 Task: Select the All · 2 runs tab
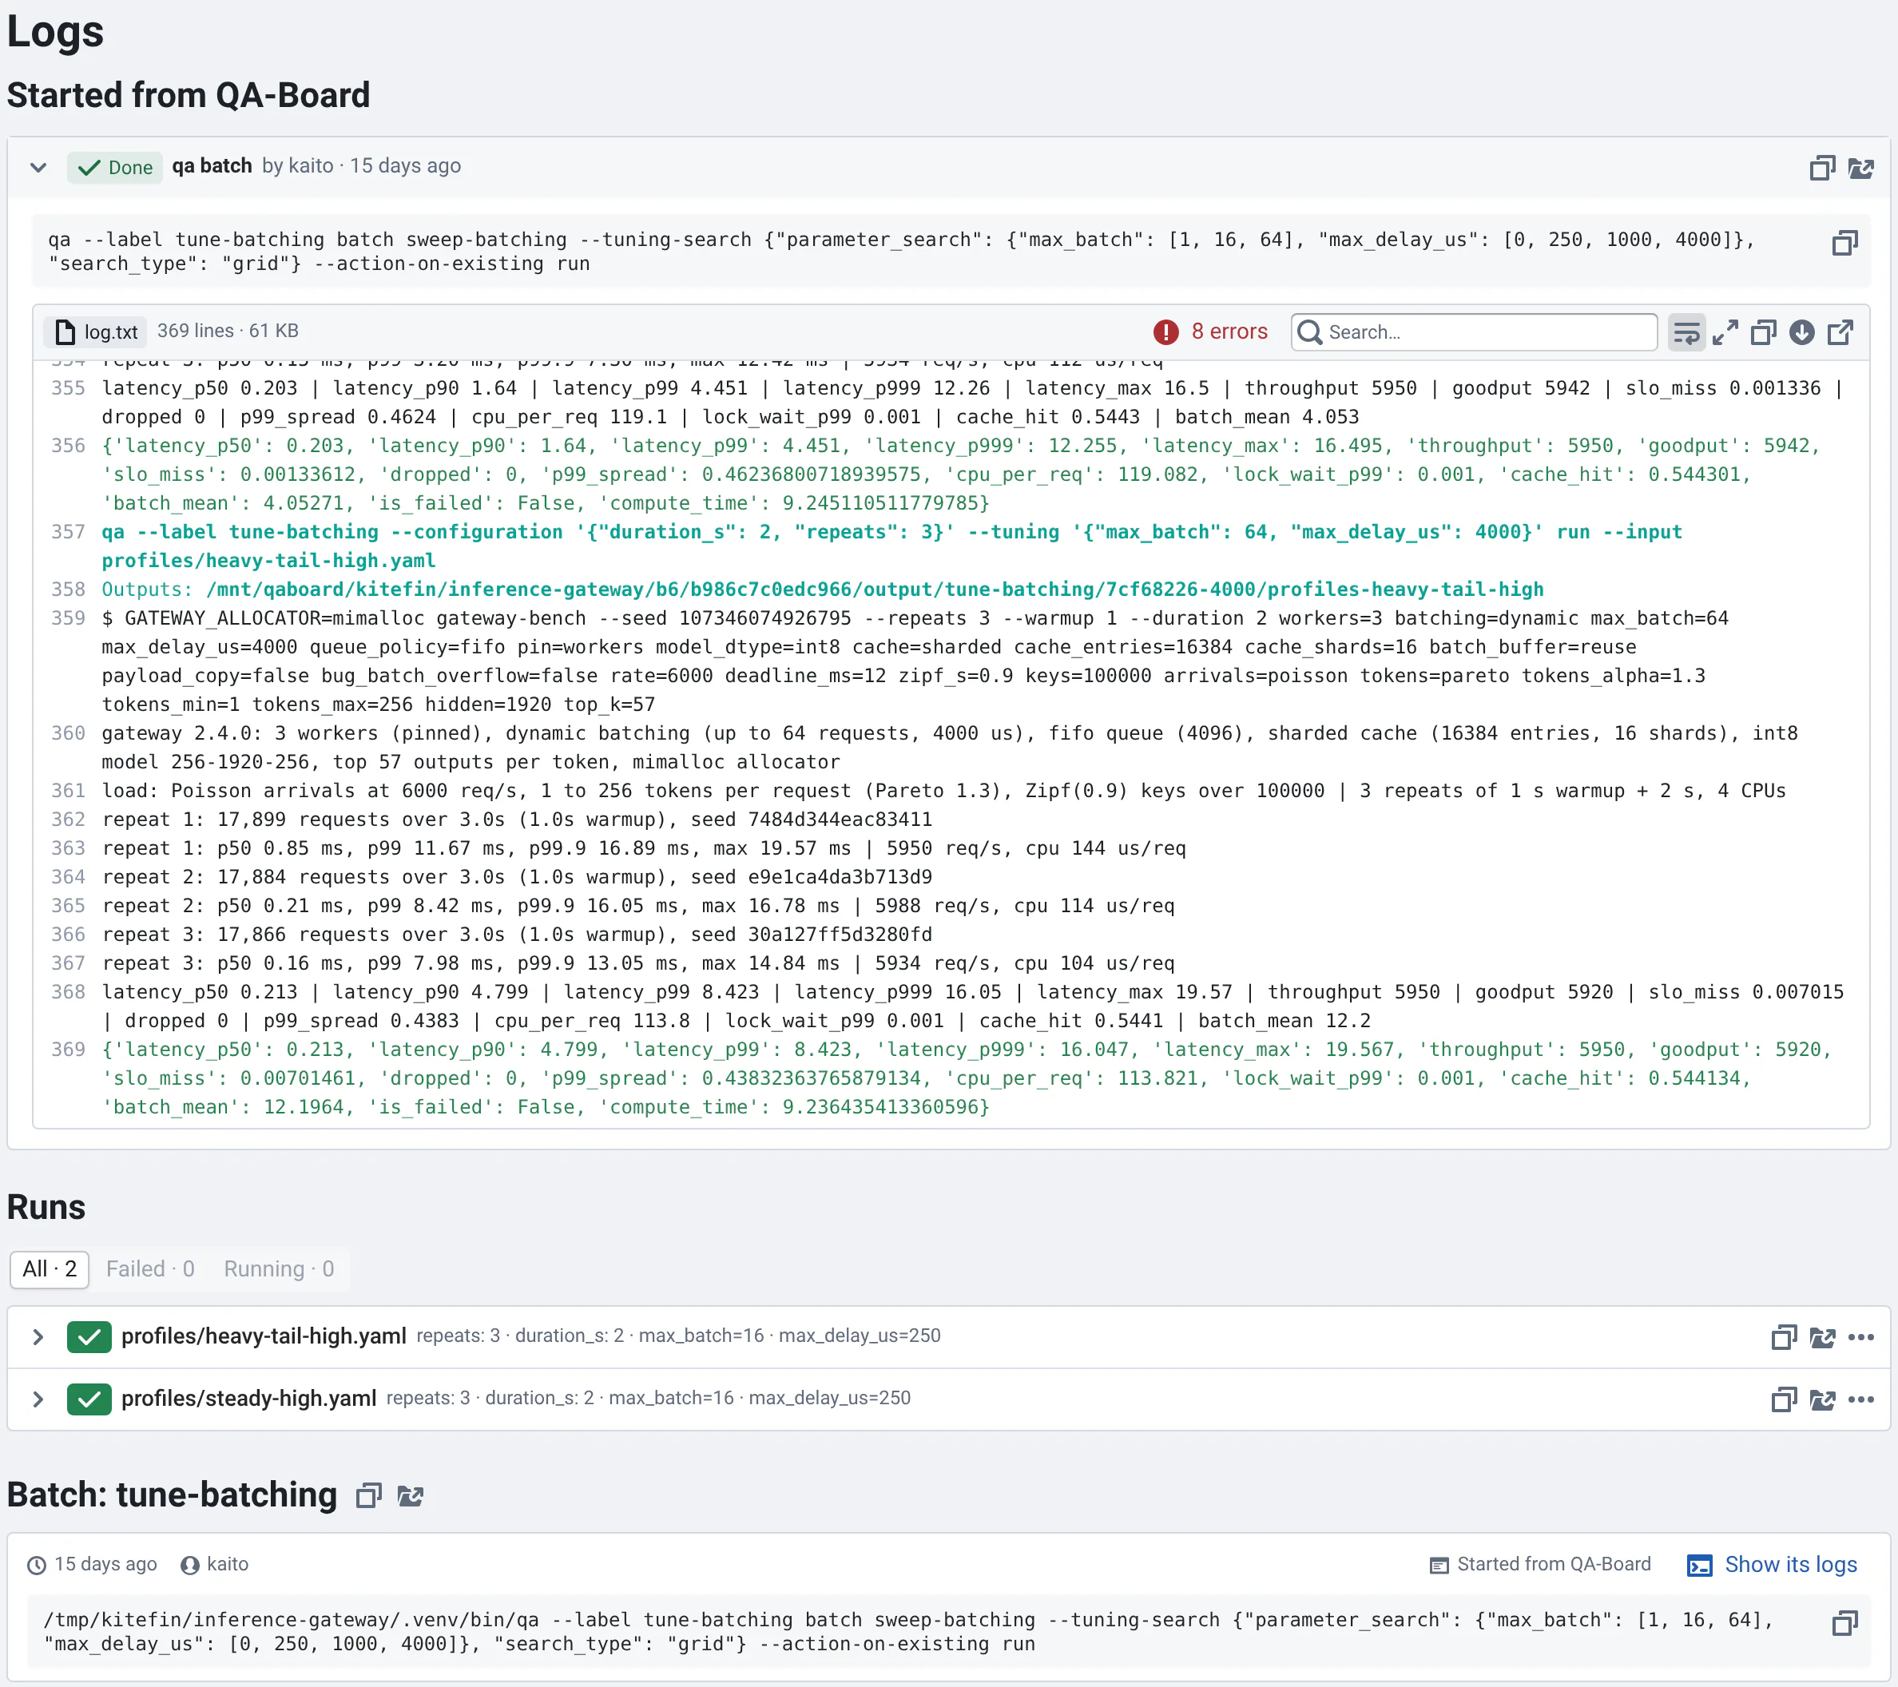(x=50, y=1269)
